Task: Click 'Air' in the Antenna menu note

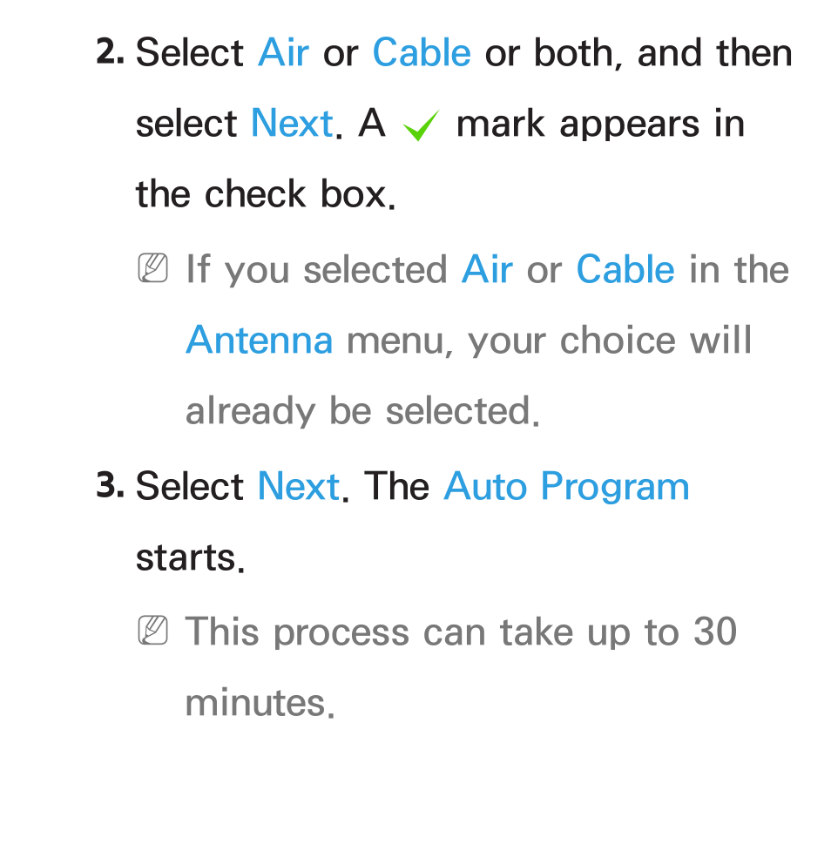Action: (x=487, y=269)
